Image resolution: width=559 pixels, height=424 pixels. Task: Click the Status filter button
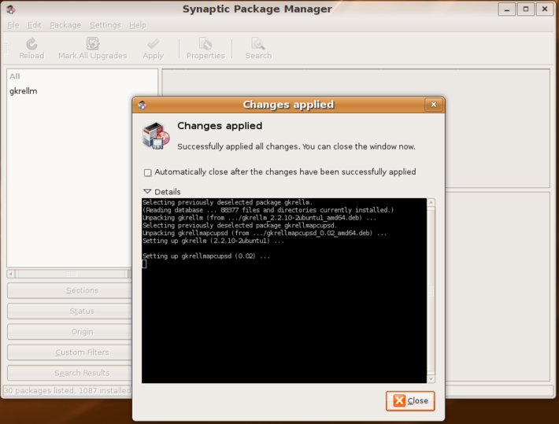(69, 311)
